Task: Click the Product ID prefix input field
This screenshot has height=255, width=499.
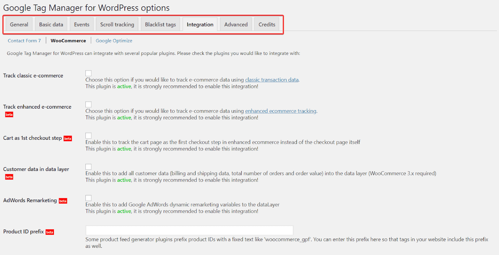Action: pos(189,230)
